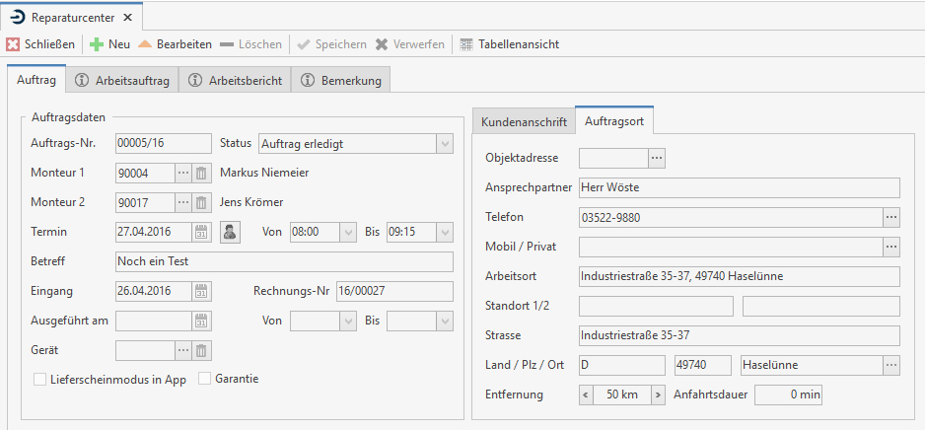Switch to the Arbeitsbericht tab

coord(236,81)
